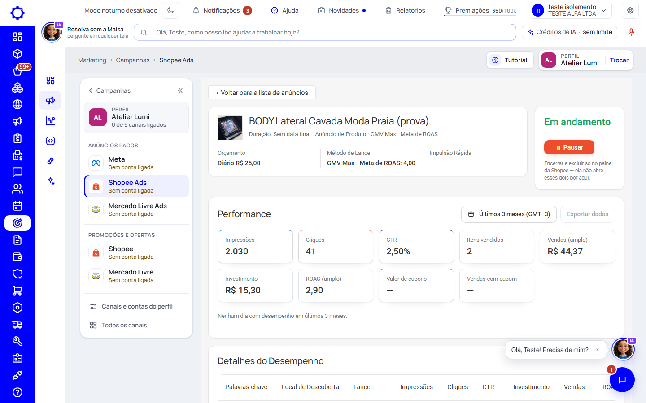
Task: Open the cube icon in blue sidebar
Action: [x=17, y=54]
